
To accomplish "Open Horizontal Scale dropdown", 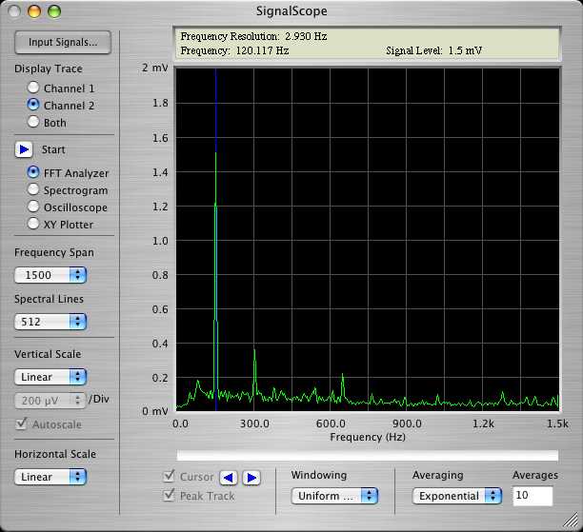I will point(50,477).
